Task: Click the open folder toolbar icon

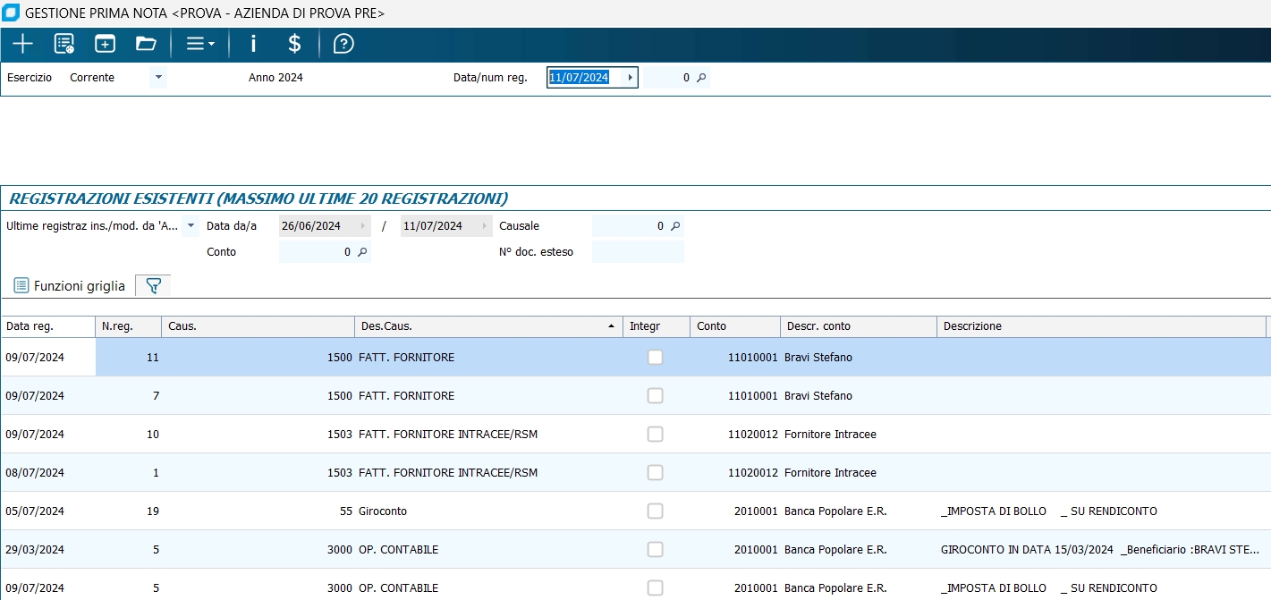Action: (x=146, y=44)
